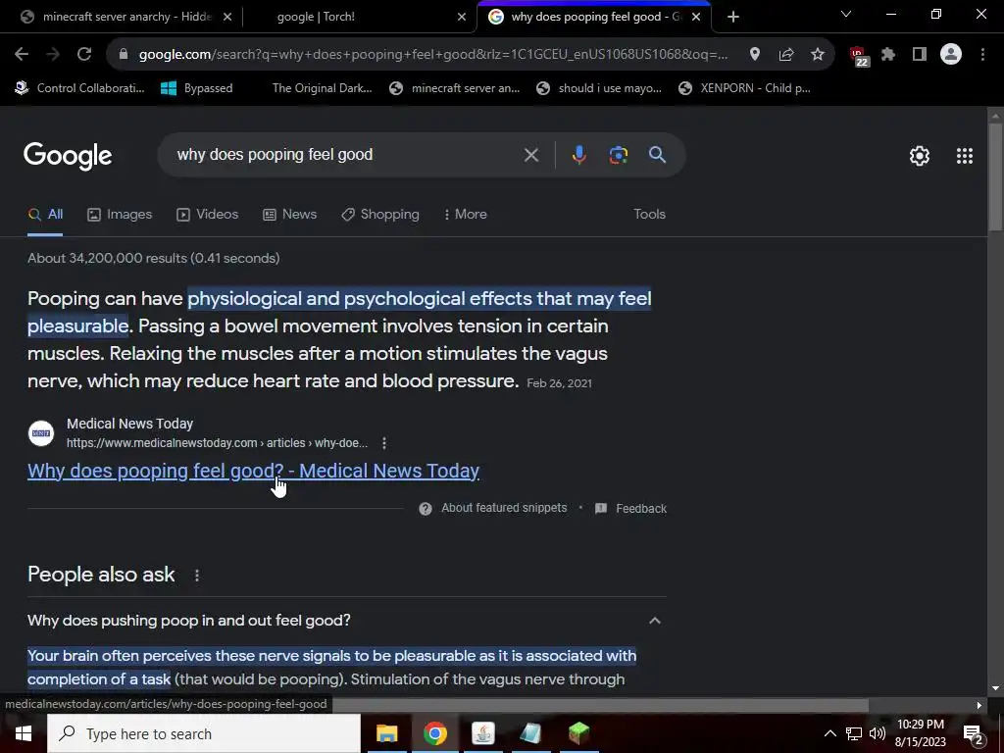This screenshot has width=1004, height=753.
Task: Bookmark this page with the star icon
Action: (x=818, y=55)
